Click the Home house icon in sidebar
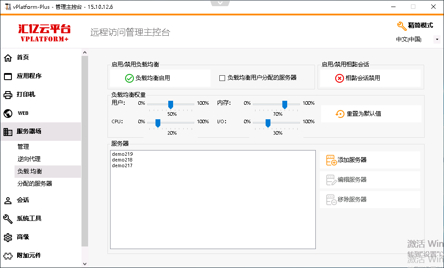Image resolution: width=444 pixels, height=268 pixels. pyautogui.click(x=8, y=58)
